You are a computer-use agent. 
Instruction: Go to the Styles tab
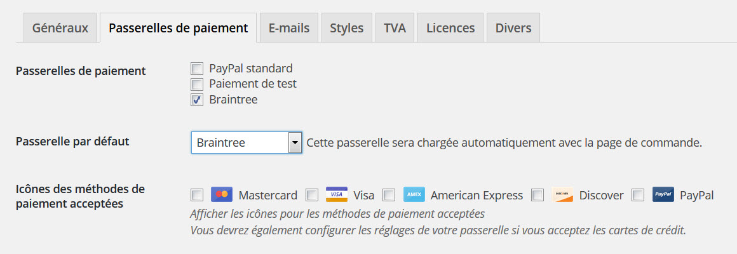tap(346, 28)
